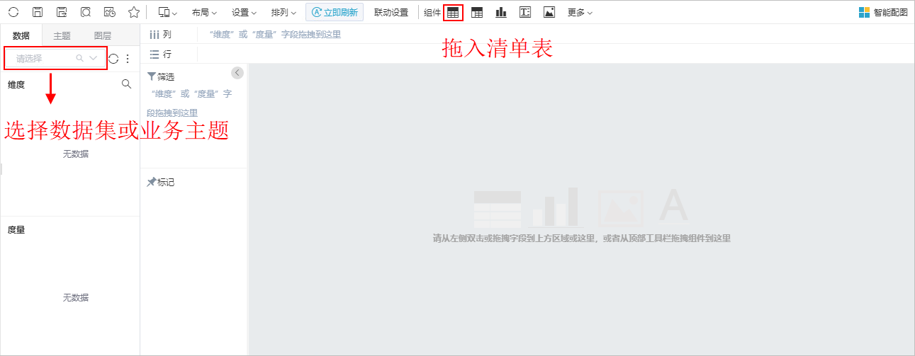
Task: Open the 设置 dropdown menu
Action: 245,12
